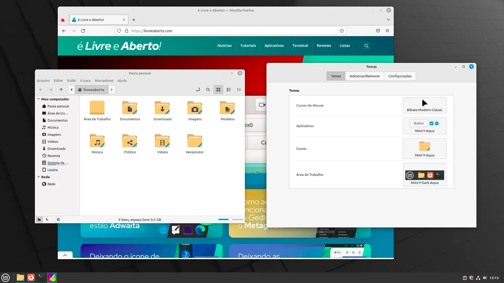This screenshot has height=283, width=504.
Task: Open the website search magnifier icon
Action: 366,46
